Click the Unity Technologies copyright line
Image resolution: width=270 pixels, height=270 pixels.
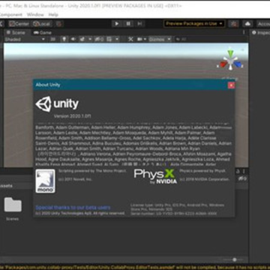point(80,214)
